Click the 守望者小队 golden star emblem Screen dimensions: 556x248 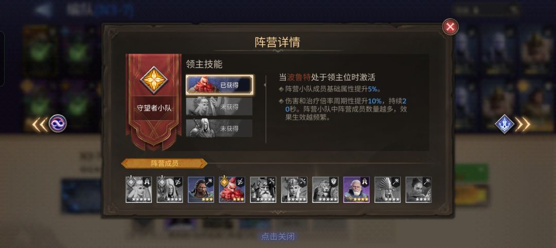coord(153,80)
